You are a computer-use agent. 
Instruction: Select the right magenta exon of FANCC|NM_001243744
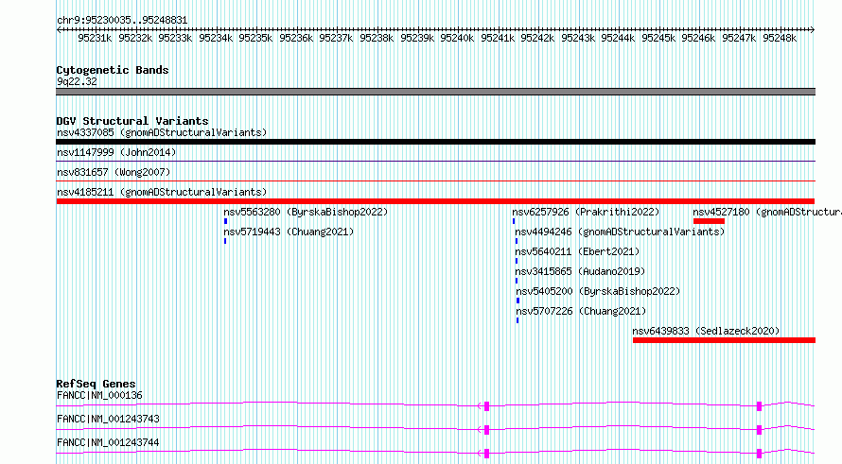click(x=760, y=454)
